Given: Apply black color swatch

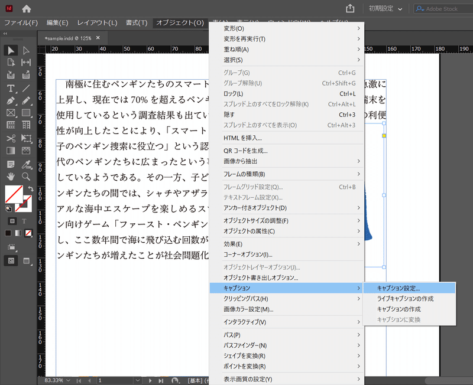Looking at the screenshot, I should [x=8, y=233].
